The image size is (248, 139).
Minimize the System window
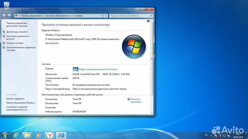click(x=137, y=10)
